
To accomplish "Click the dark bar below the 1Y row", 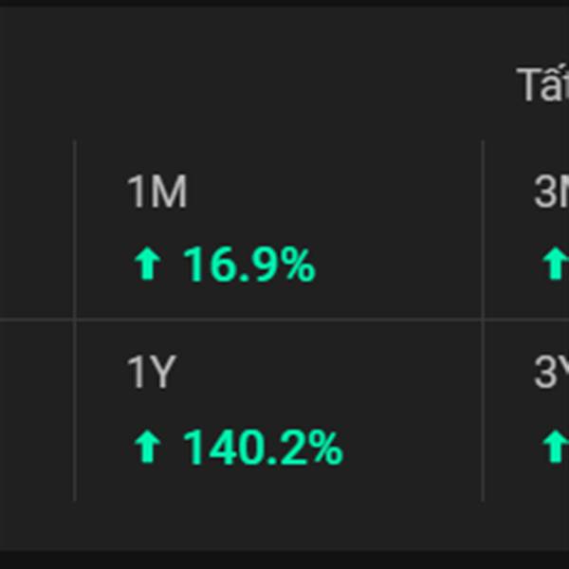I will pos(284,560).
